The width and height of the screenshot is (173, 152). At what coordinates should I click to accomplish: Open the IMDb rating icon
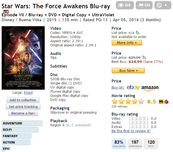161,102
